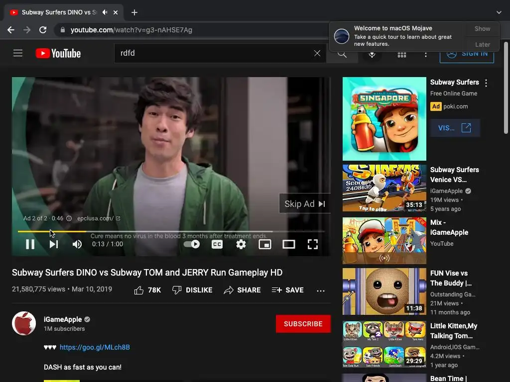Like the video with thumbs up icon
This screenshot has height=382, width=510.
coord(139,290)
